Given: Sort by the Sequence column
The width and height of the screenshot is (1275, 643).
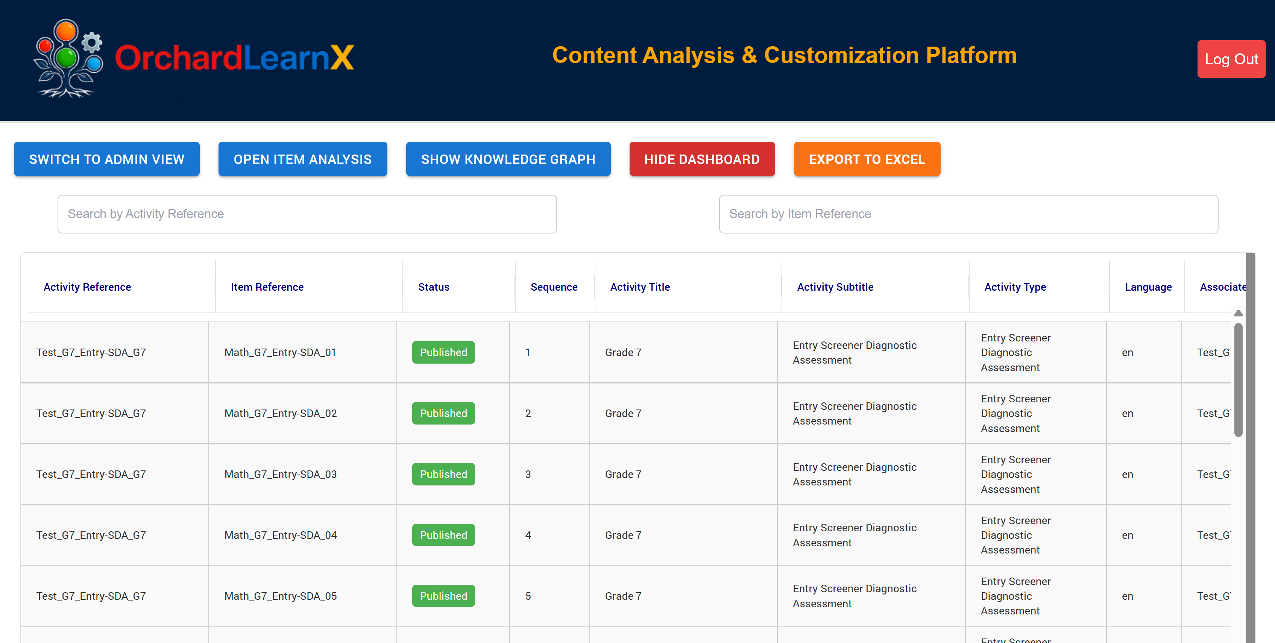Looking at the screenshot, I should point(554,287).
